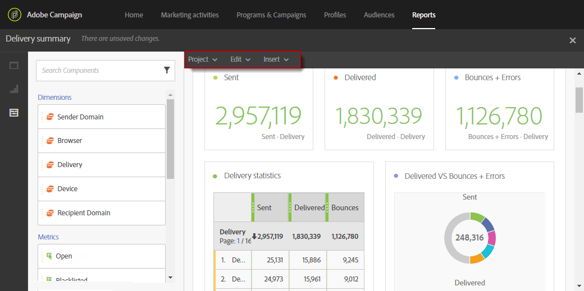Open the Panels icon in left rail
This screenshot has width=584, height=291.
point(14,66)
